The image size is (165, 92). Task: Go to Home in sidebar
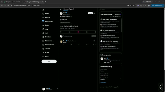pyautogui.click(x=46, y=14)
